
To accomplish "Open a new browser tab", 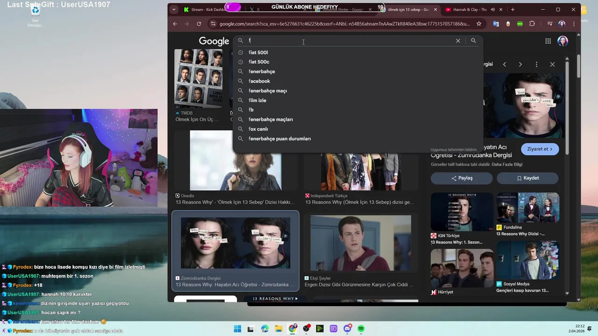I will coord(513,9).
